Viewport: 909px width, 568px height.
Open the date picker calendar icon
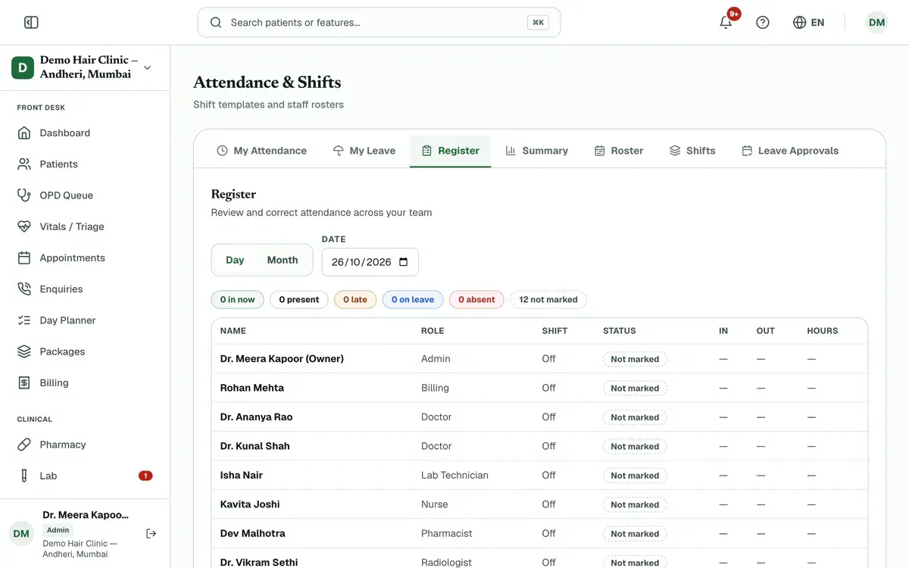[403, 262]
